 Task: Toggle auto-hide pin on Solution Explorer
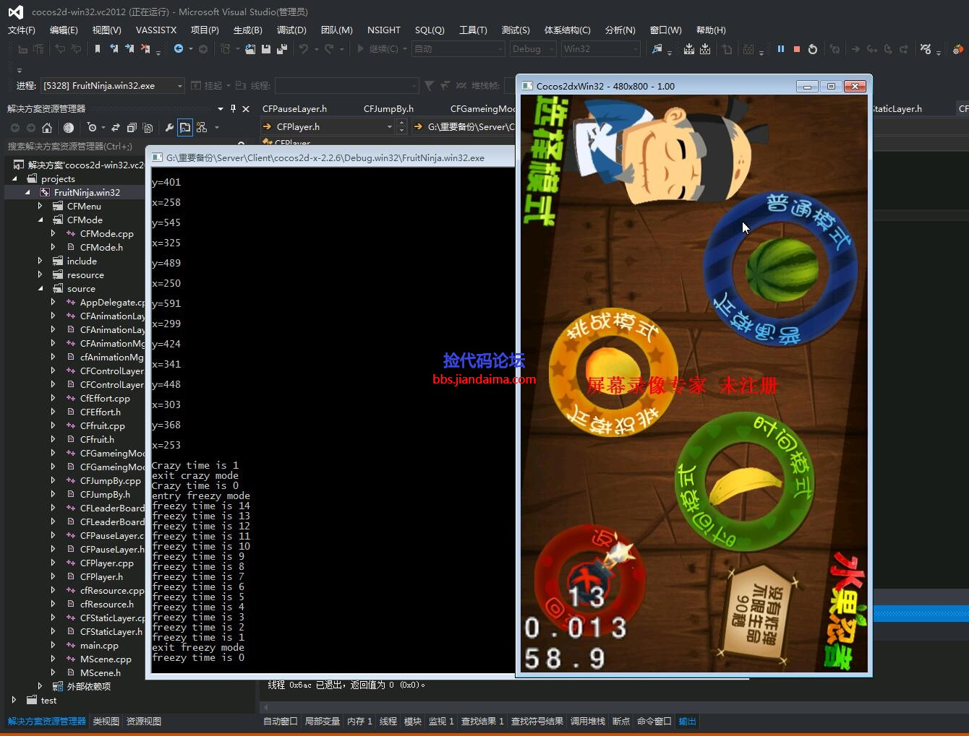tap(233, 108)
